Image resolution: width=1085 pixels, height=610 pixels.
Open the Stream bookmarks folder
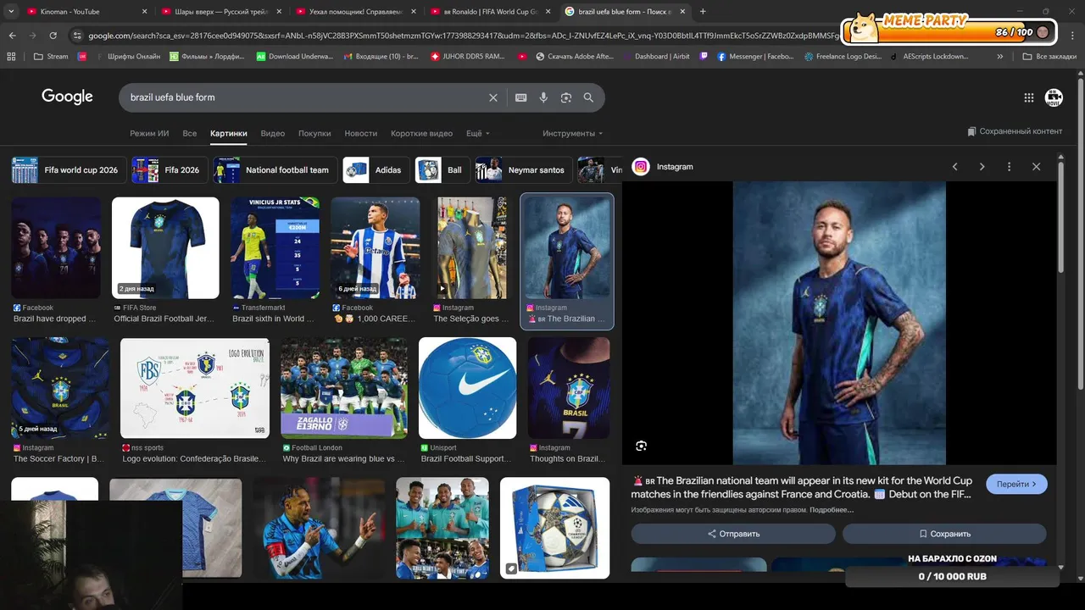point(51,57)
